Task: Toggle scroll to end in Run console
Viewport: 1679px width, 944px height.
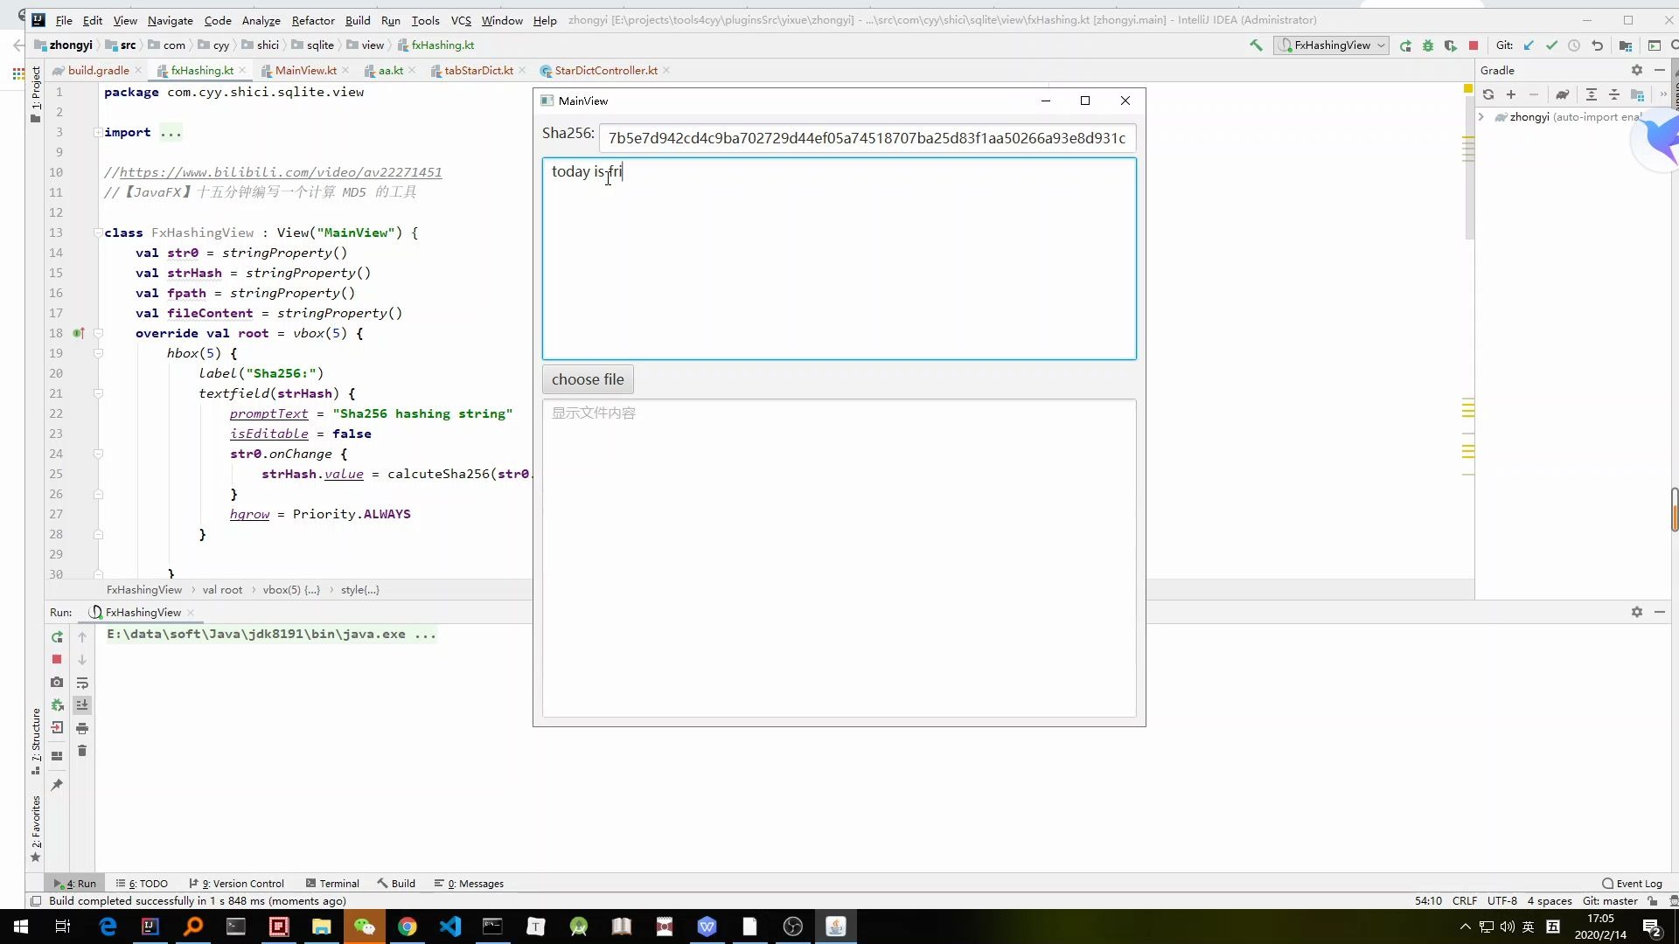Action: pyautogui.click(x=82, y=705)
